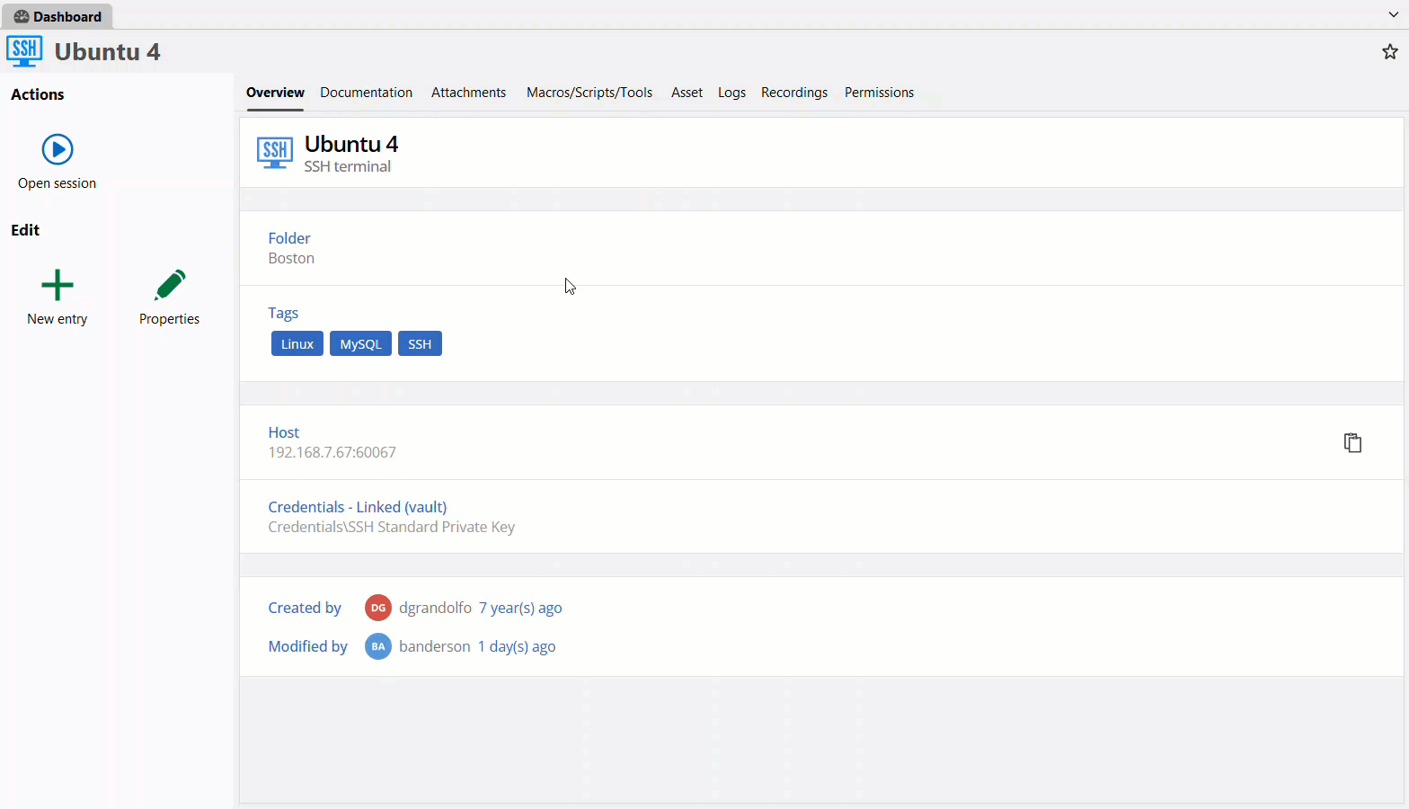1409x809 pixels.
Task: Click the Linux tag
Action: 297,344
